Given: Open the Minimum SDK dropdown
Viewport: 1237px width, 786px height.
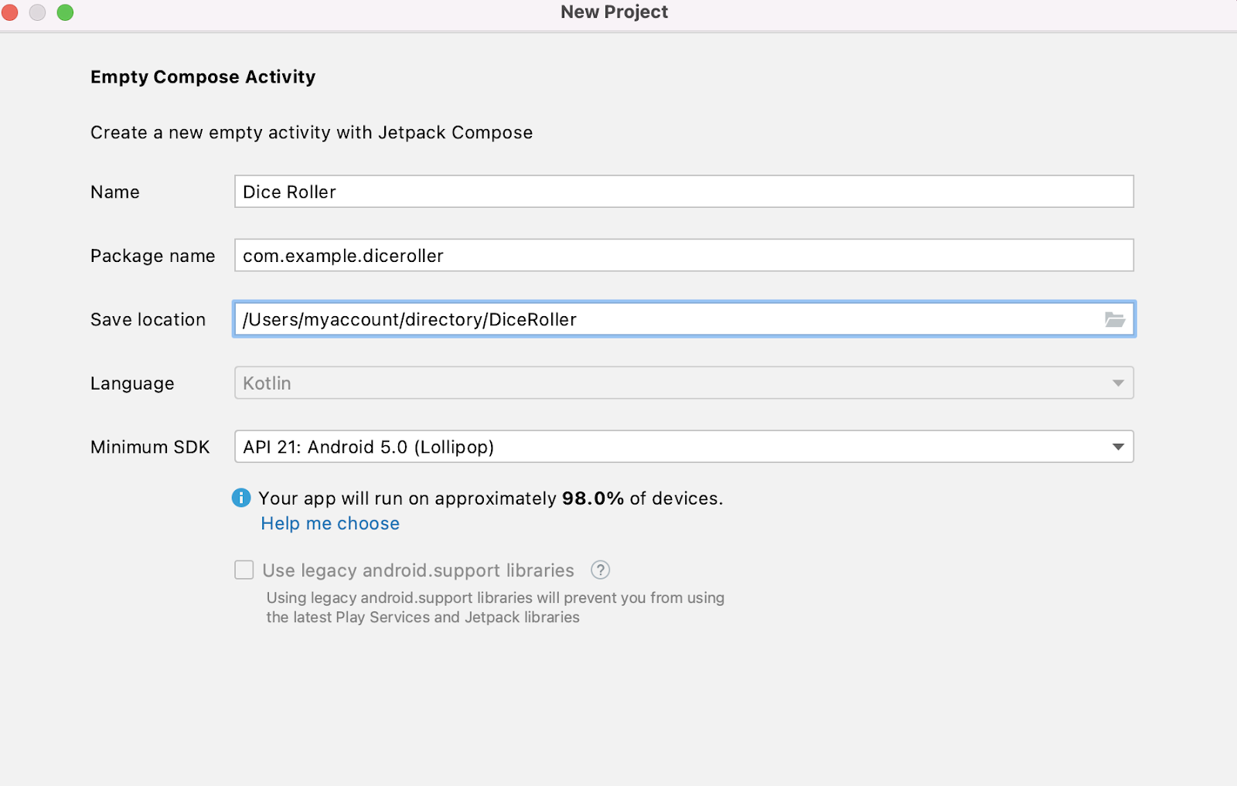Looking at the screenshot, I should pos(683,447).
